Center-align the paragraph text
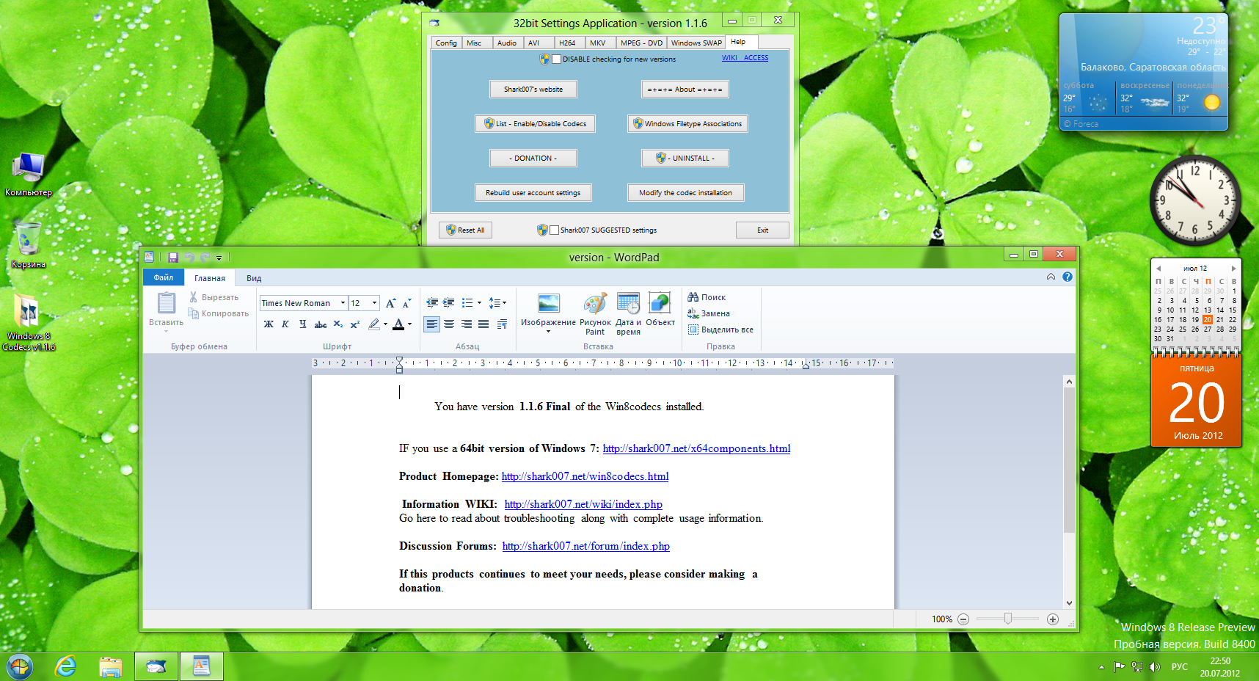The height and width of the screenshot is (681, 1259). point(449,324)
